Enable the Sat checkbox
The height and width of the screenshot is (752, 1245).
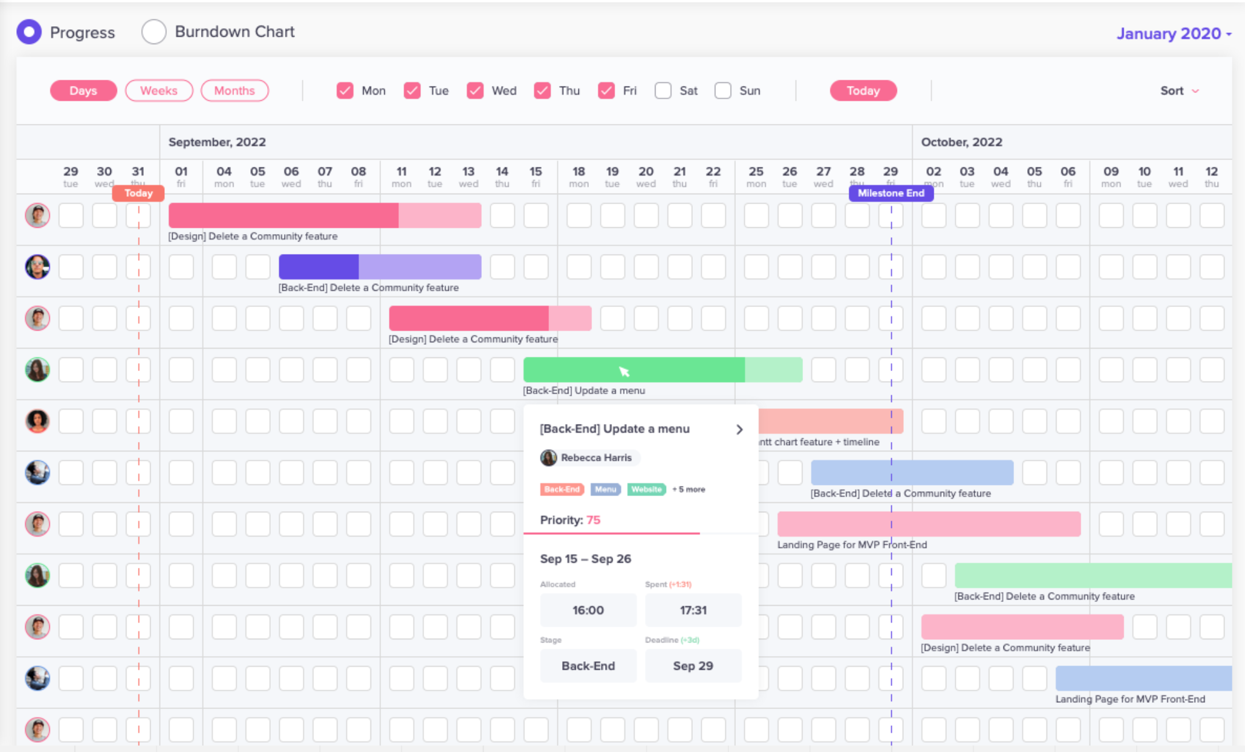coord(663,91)
